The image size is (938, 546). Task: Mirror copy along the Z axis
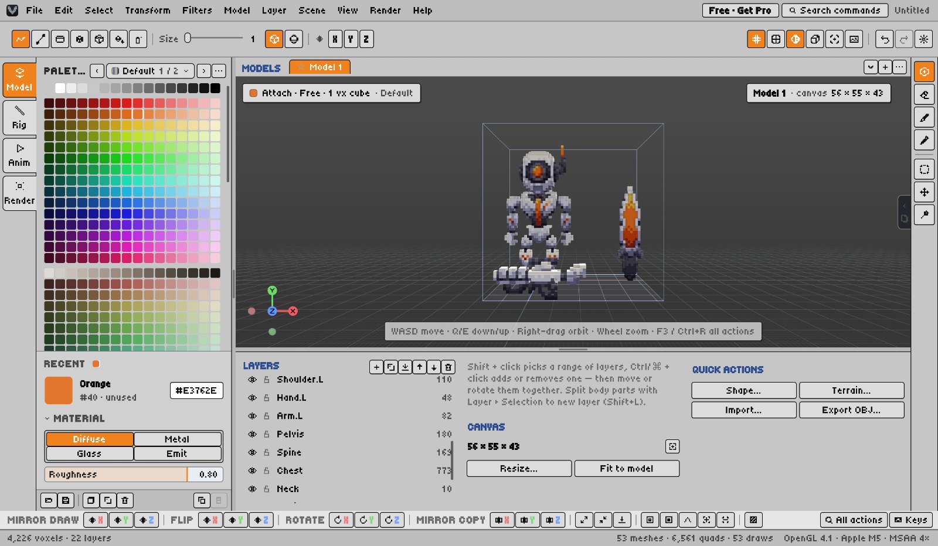[x=553, y=520]
